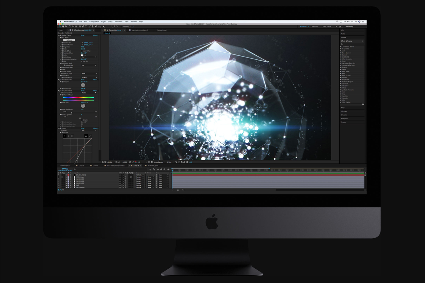Switch to the Render Queue tab
The height and width of the screenshot is (283, 425).
coord(65,166)
